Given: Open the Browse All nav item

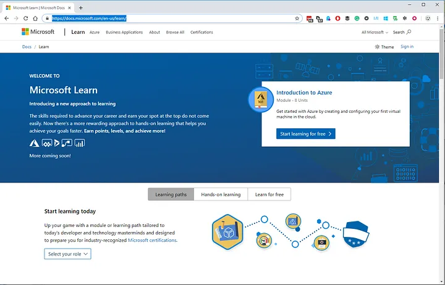Looking at the screenshot, I should [175, 32].
